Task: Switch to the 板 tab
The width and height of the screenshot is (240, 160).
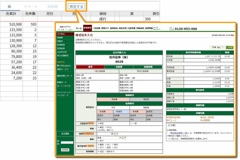Action: [10, 7]
